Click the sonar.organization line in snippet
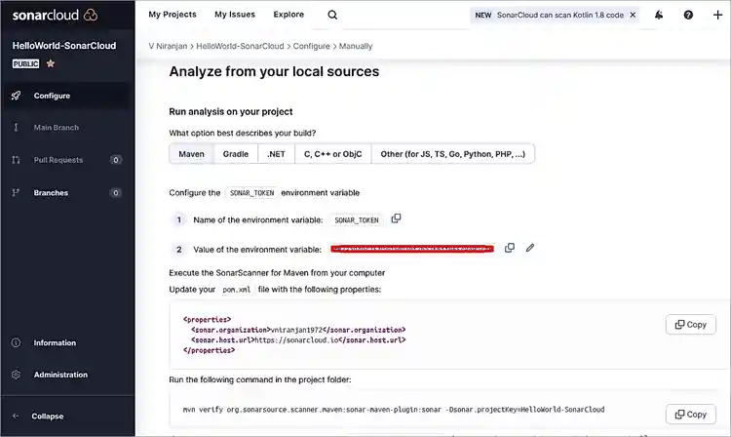731x437 pixels. [298, 330]
